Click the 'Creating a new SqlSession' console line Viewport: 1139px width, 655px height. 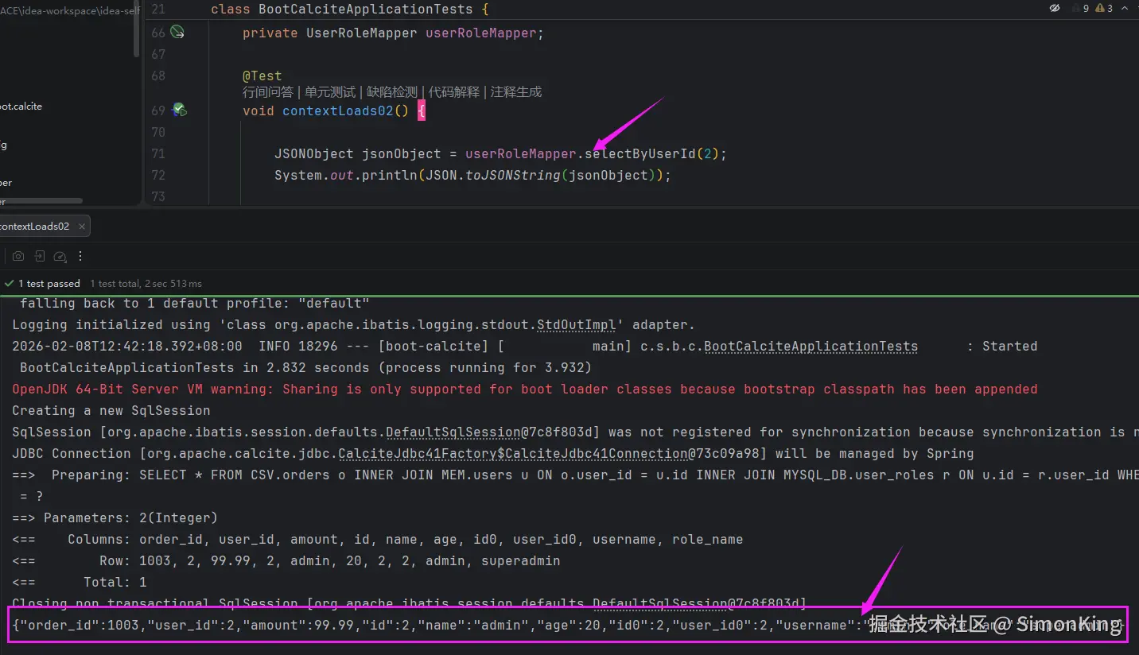coord(111,410)
